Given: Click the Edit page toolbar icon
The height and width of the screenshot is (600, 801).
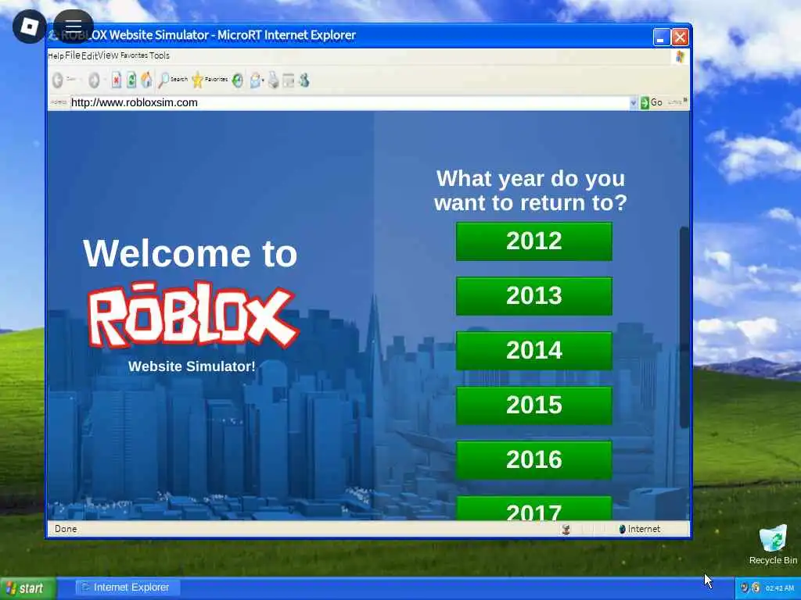Looking at the screenshot, I should (289, 80).
